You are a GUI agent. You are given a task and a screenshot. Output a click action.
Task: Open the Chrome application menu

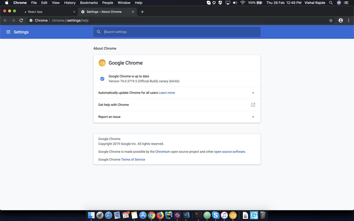tap(20, 3)
